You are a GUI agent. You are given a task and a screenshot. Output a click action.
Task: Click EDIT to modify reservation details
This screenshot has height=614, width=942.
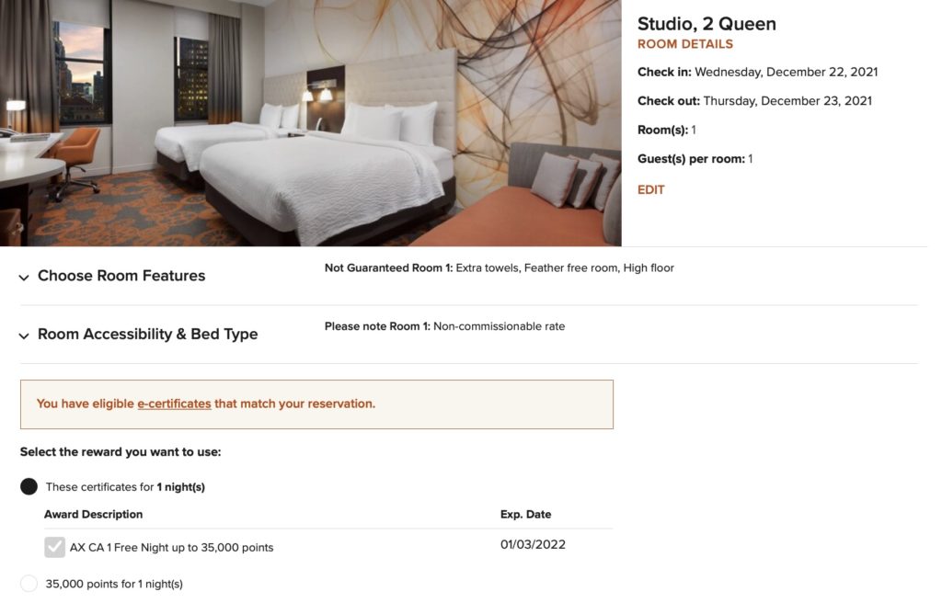[651, 189]
